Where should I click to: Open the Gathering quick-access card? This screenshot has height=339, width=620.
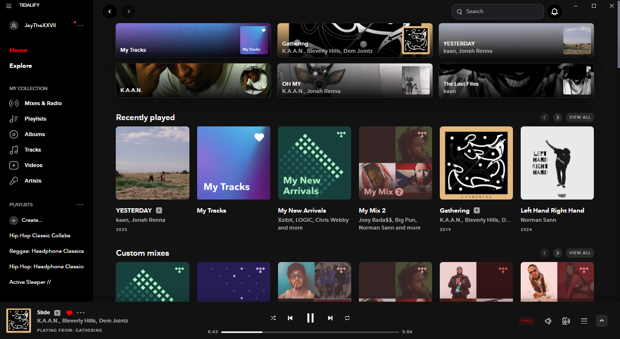coord(355,40)
